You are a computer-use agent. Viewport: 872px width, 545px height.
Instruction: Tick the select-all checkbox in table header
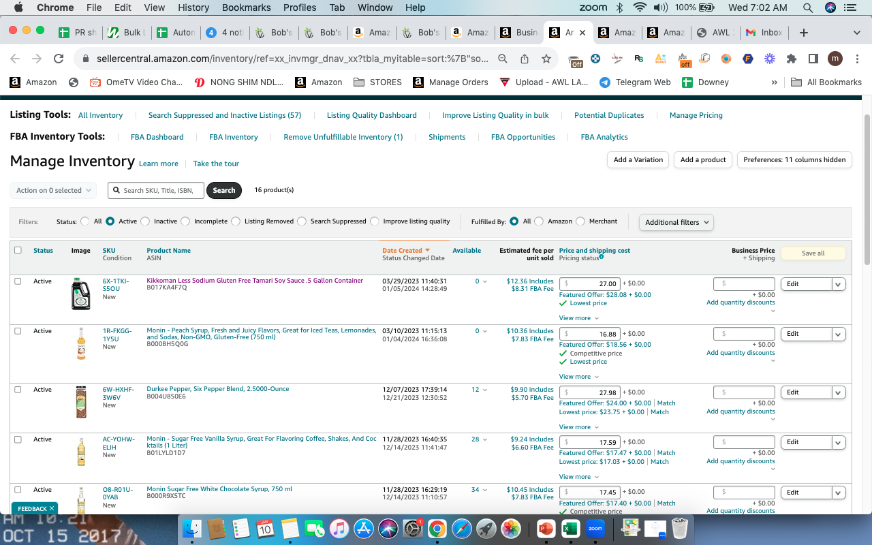[18, 250]
